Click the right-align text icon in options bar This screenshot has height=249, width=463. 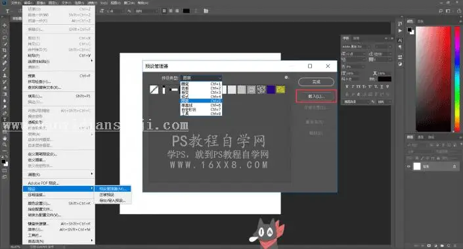click(177, 11)
